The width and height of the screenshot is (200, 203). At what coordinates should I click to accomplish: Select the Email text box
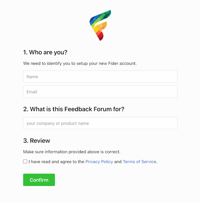(x=100, y=92)
